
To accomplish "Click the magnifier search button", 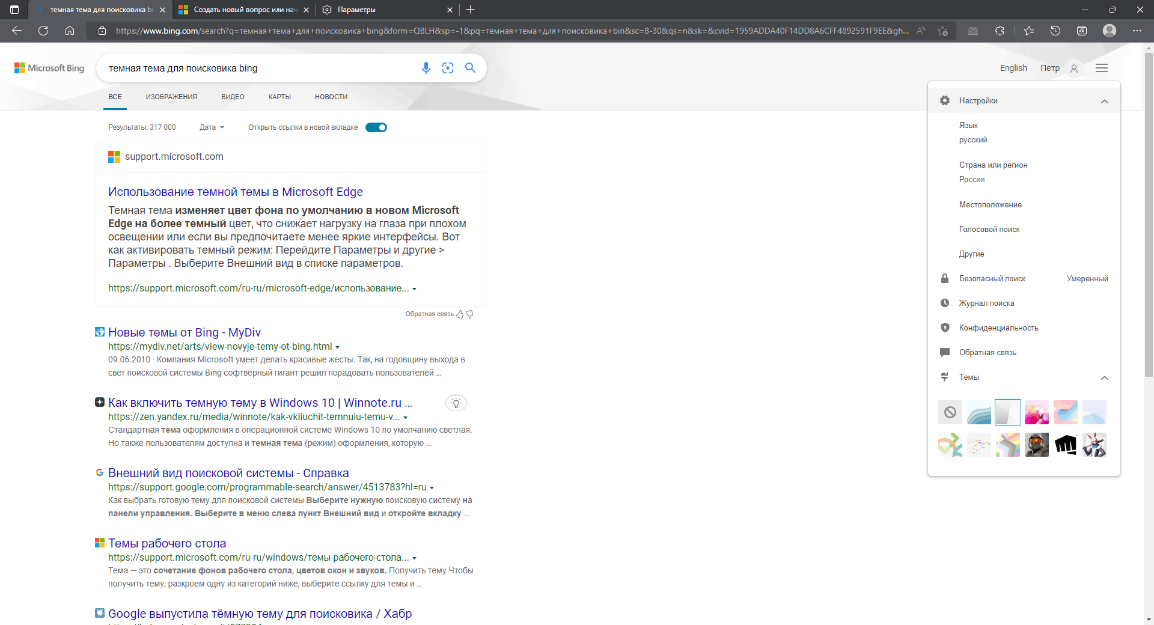I will tap(471, 68).
